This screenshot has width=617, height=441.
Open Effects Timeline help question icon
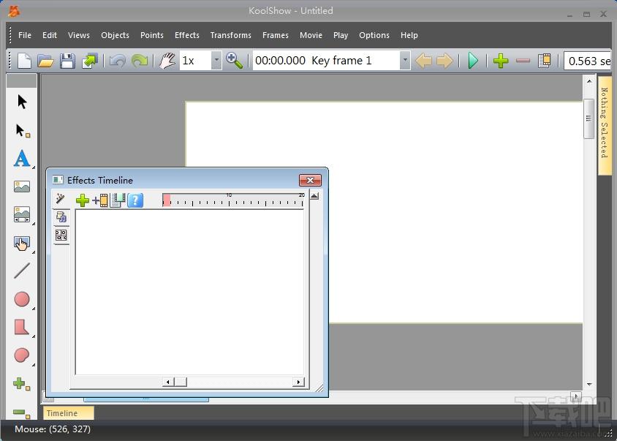point(135,200)
